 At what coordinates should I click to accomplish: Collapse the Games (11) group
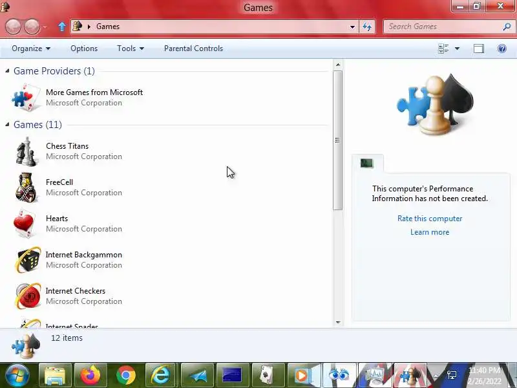click(x=7, y=124)
